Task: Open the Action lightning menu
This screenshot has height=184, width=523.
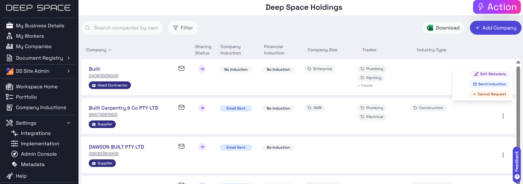Action: (497, 7)
